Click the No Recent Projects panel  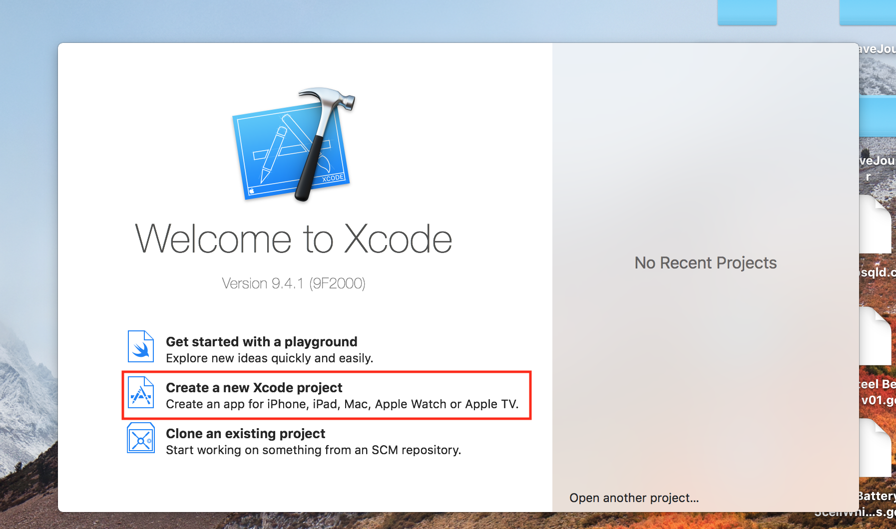coord(705,263)
